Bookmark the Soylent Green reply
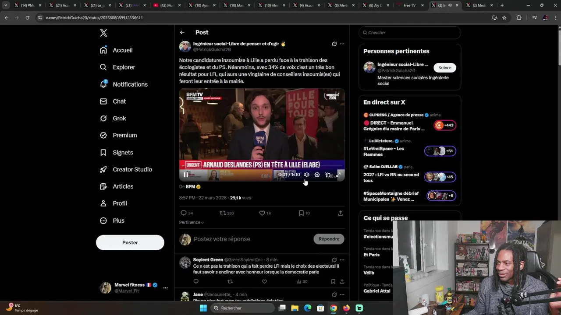The width and height of the screenshot is (561, 315). [x=333, y=281]
